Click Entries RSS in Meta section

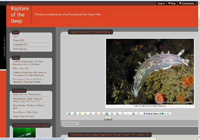pyautogui.click(x=19, y=40)
